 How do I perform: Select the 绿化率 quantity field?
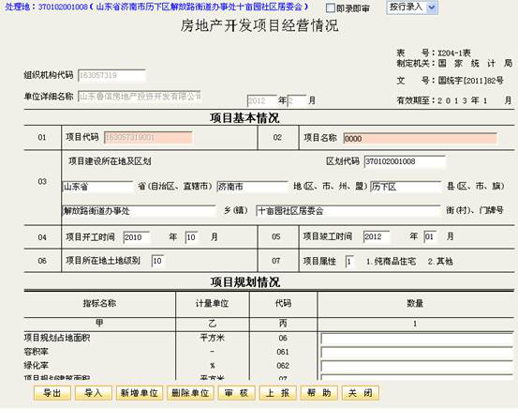tap(417, 366)
